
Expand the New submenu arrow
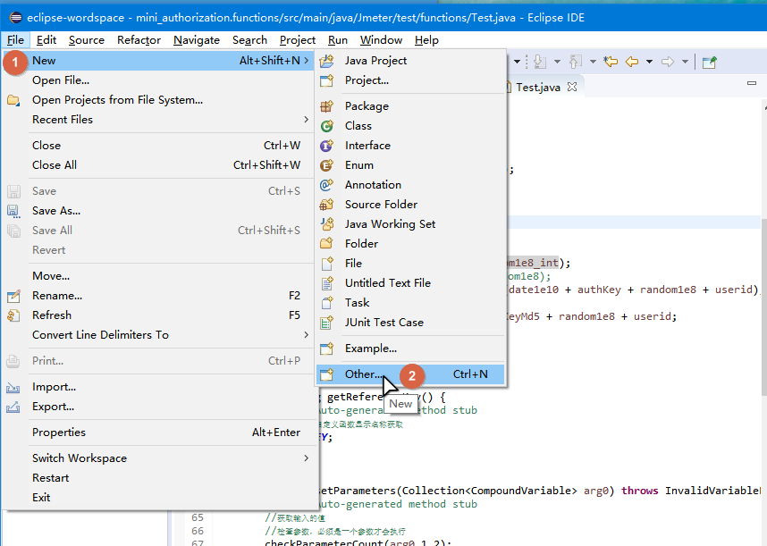(307, 60)
